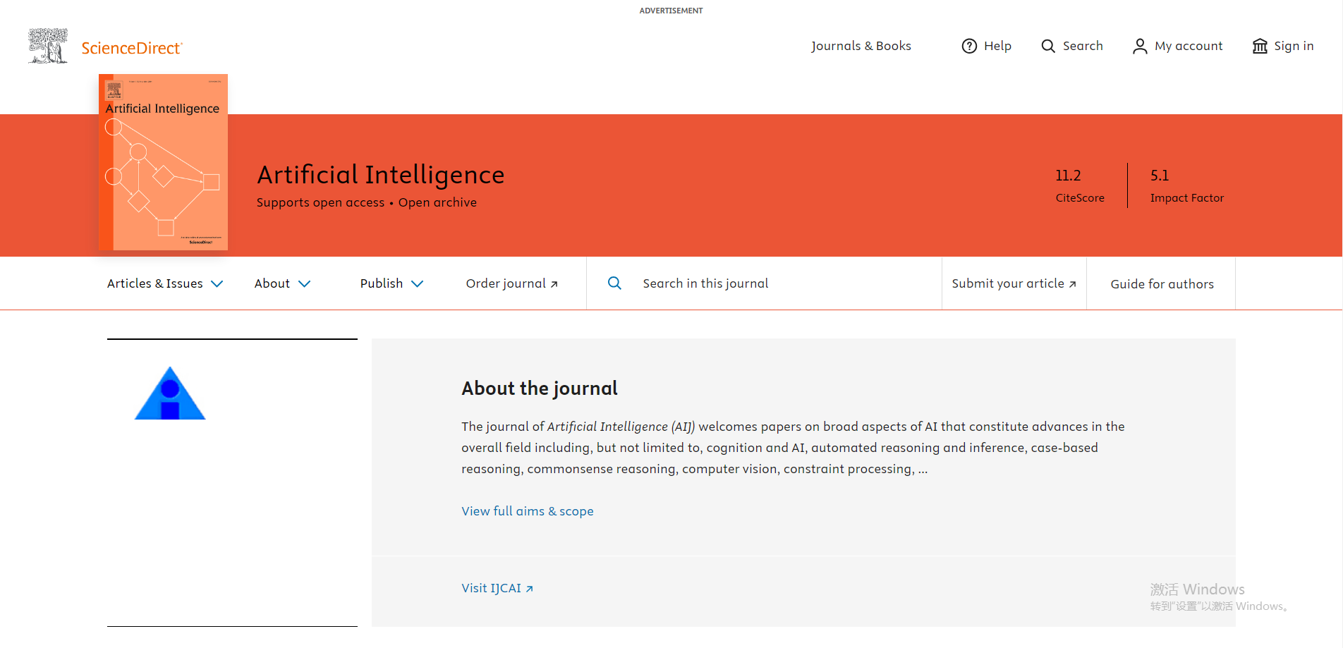
Task: Click the Visit IJCAI external arrow icon
Action: [x=530, y=589]
